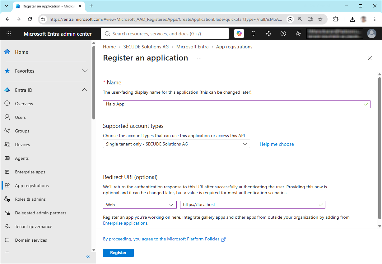Screen dimensions: 382x264
Task: Click the Entra ID diamond icon
Action: click(x=7, y=90)
